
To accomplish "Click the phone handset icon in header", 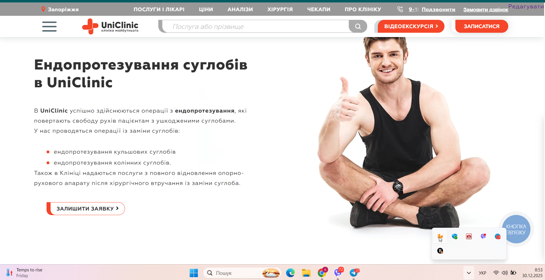I will (400, 9).
